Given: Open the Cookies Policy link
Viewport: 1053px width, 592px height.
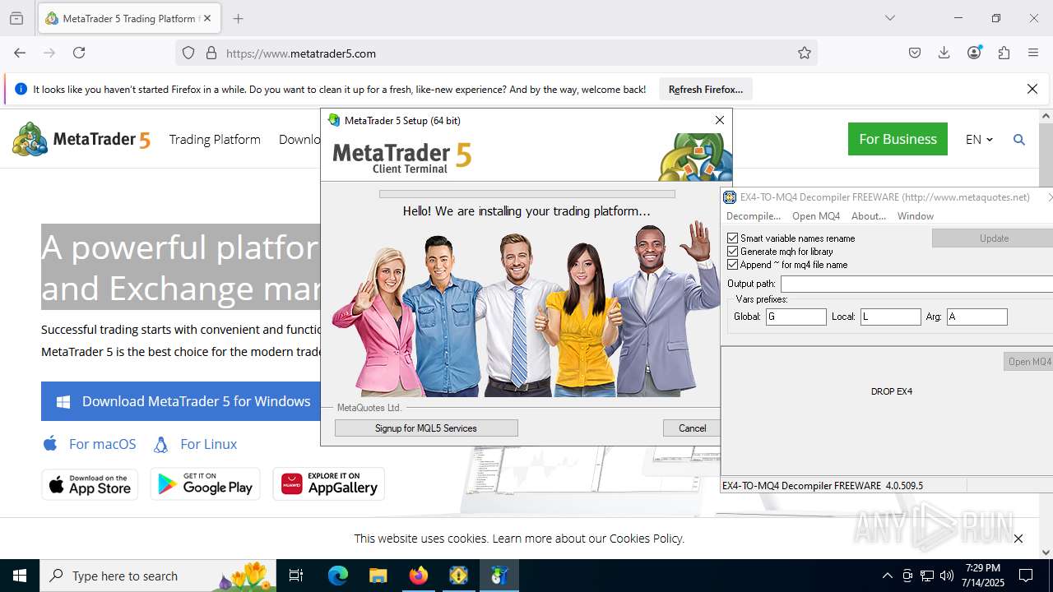Looking at the screenshot, I should pyautogui.click(x=646, y=539).
